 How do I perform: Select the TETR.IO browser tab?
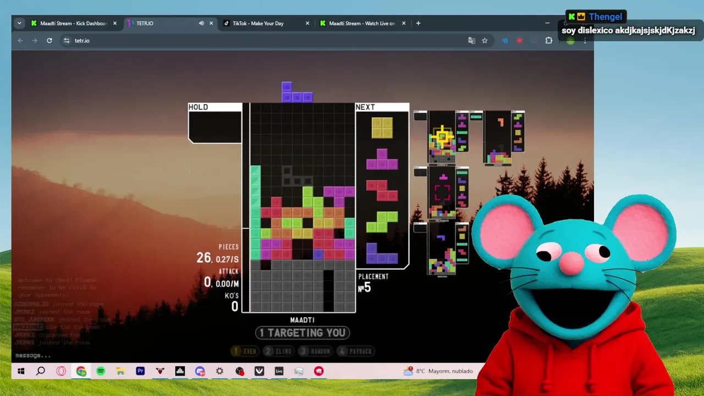click(145, 23)
